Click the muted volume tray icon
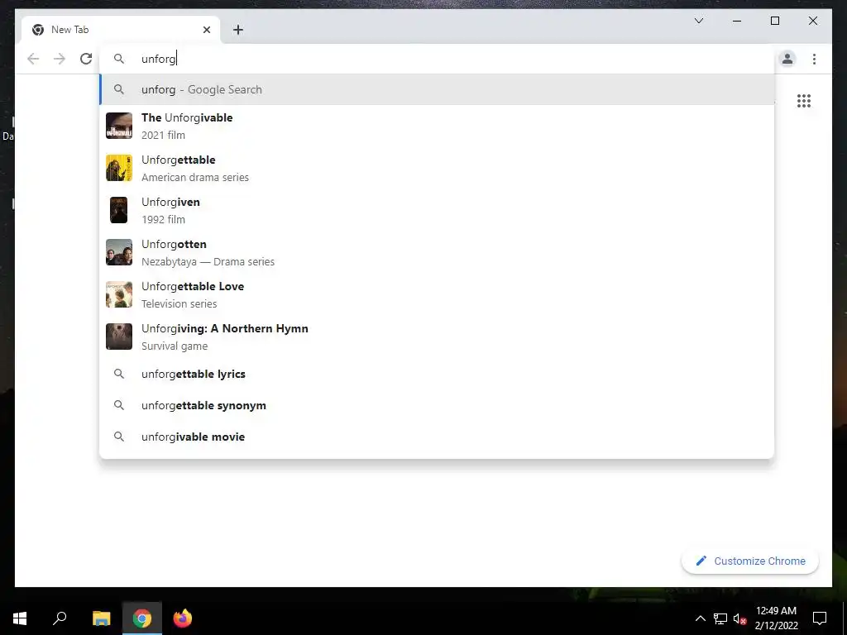 tap(739, 618)
